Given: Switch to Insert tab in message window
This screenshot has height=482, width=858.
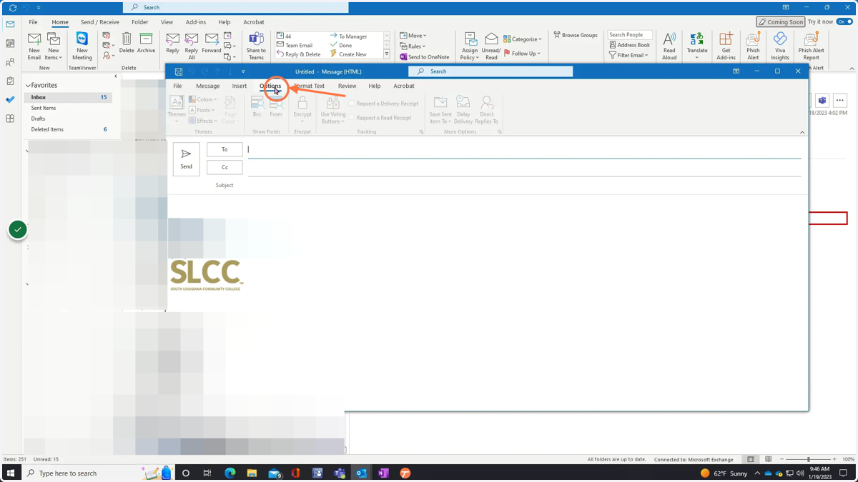Looking at the screenshot, I should point(240,86).
